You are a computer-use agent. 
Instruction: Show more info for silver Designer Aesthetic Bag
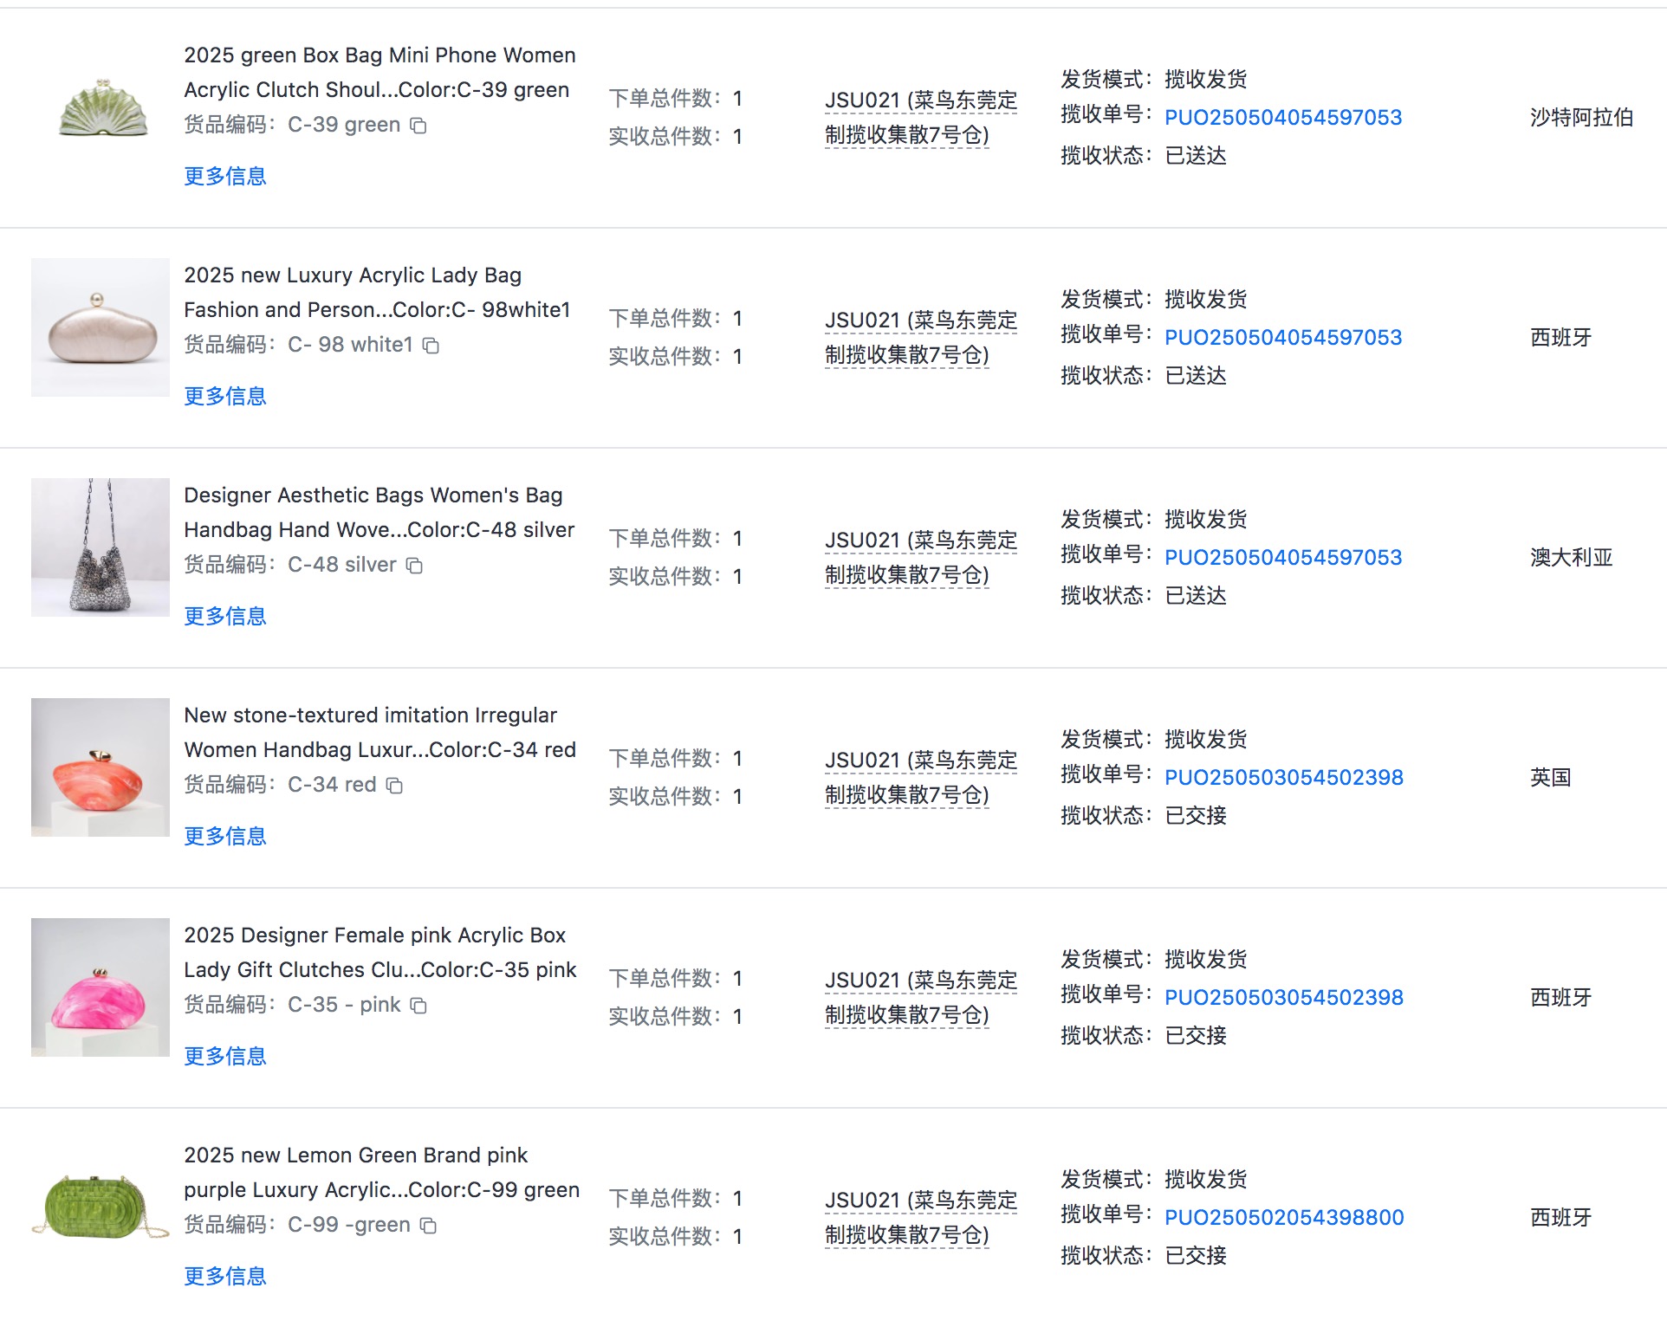tap(225, 616)
